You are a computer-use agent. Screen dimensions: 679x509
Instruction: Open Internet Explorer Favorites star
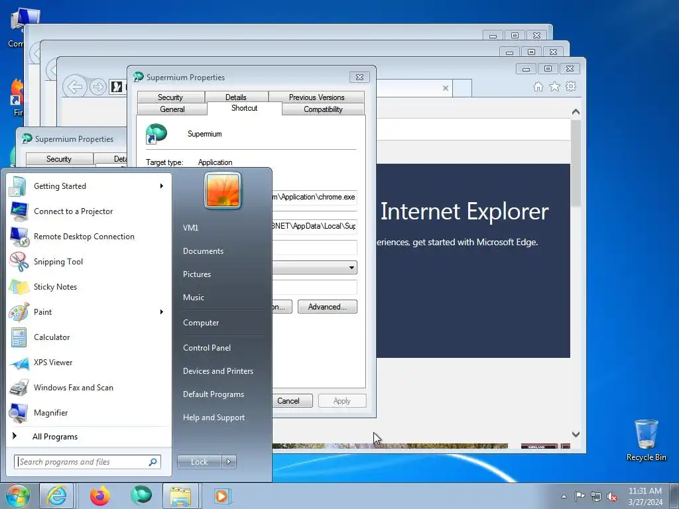click(x=555, y=87)
